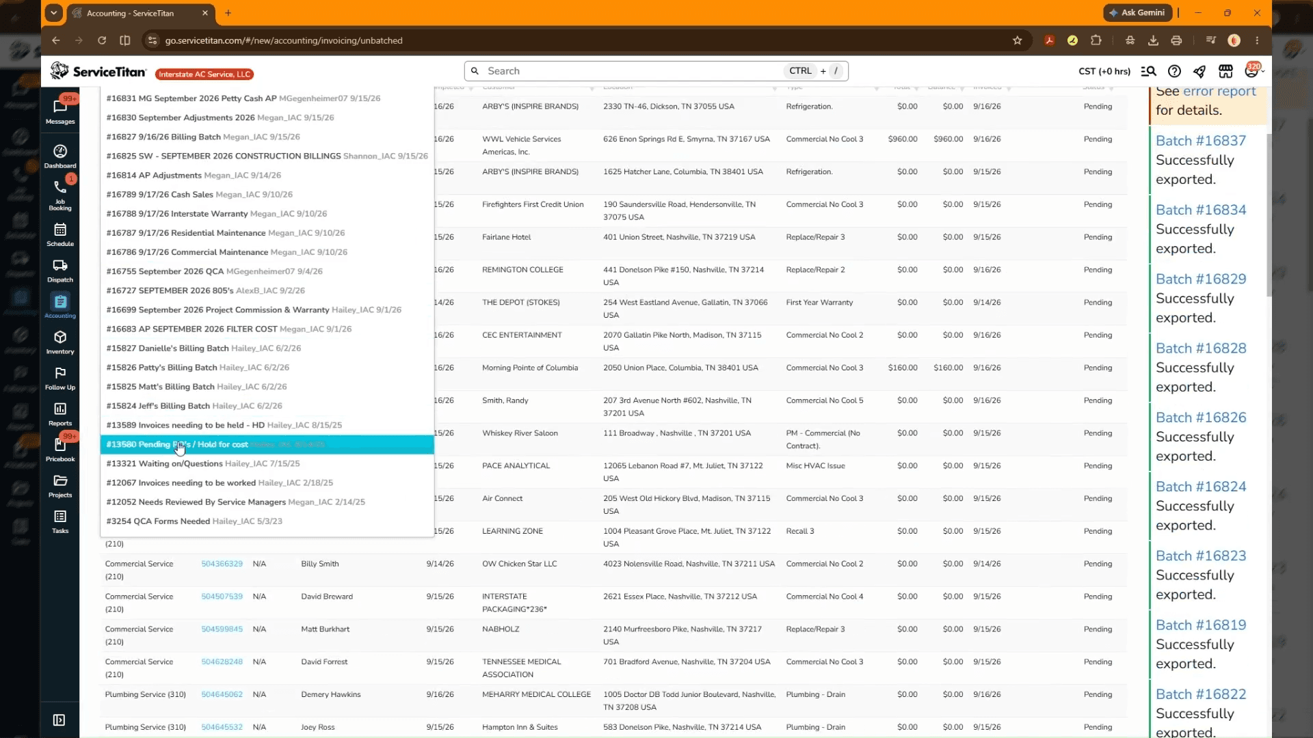Select #16814 AP Adjustments batch
Screen dimensions: 1313x738
click(267, 175)
